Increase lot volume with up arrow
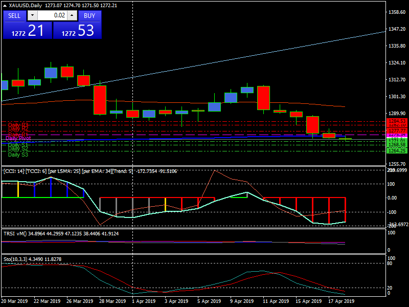 [73, 16]
